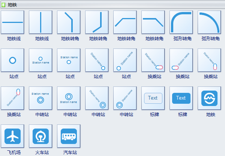Select the filled blue Text 标牌 shape
Image resolution: width=225 pixels, height=156 pixels.
[x=181, y=98]
